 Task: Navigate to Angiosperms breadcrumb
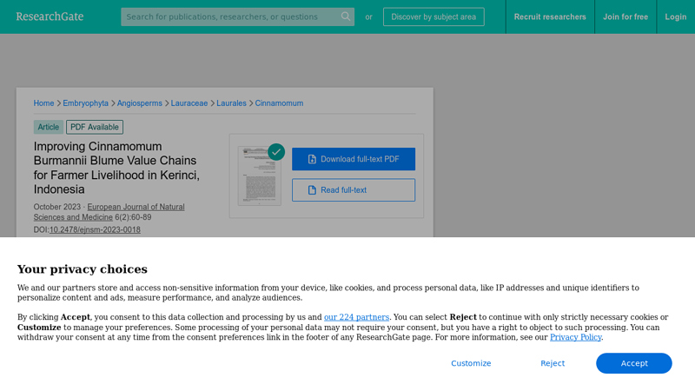[139, 103]
